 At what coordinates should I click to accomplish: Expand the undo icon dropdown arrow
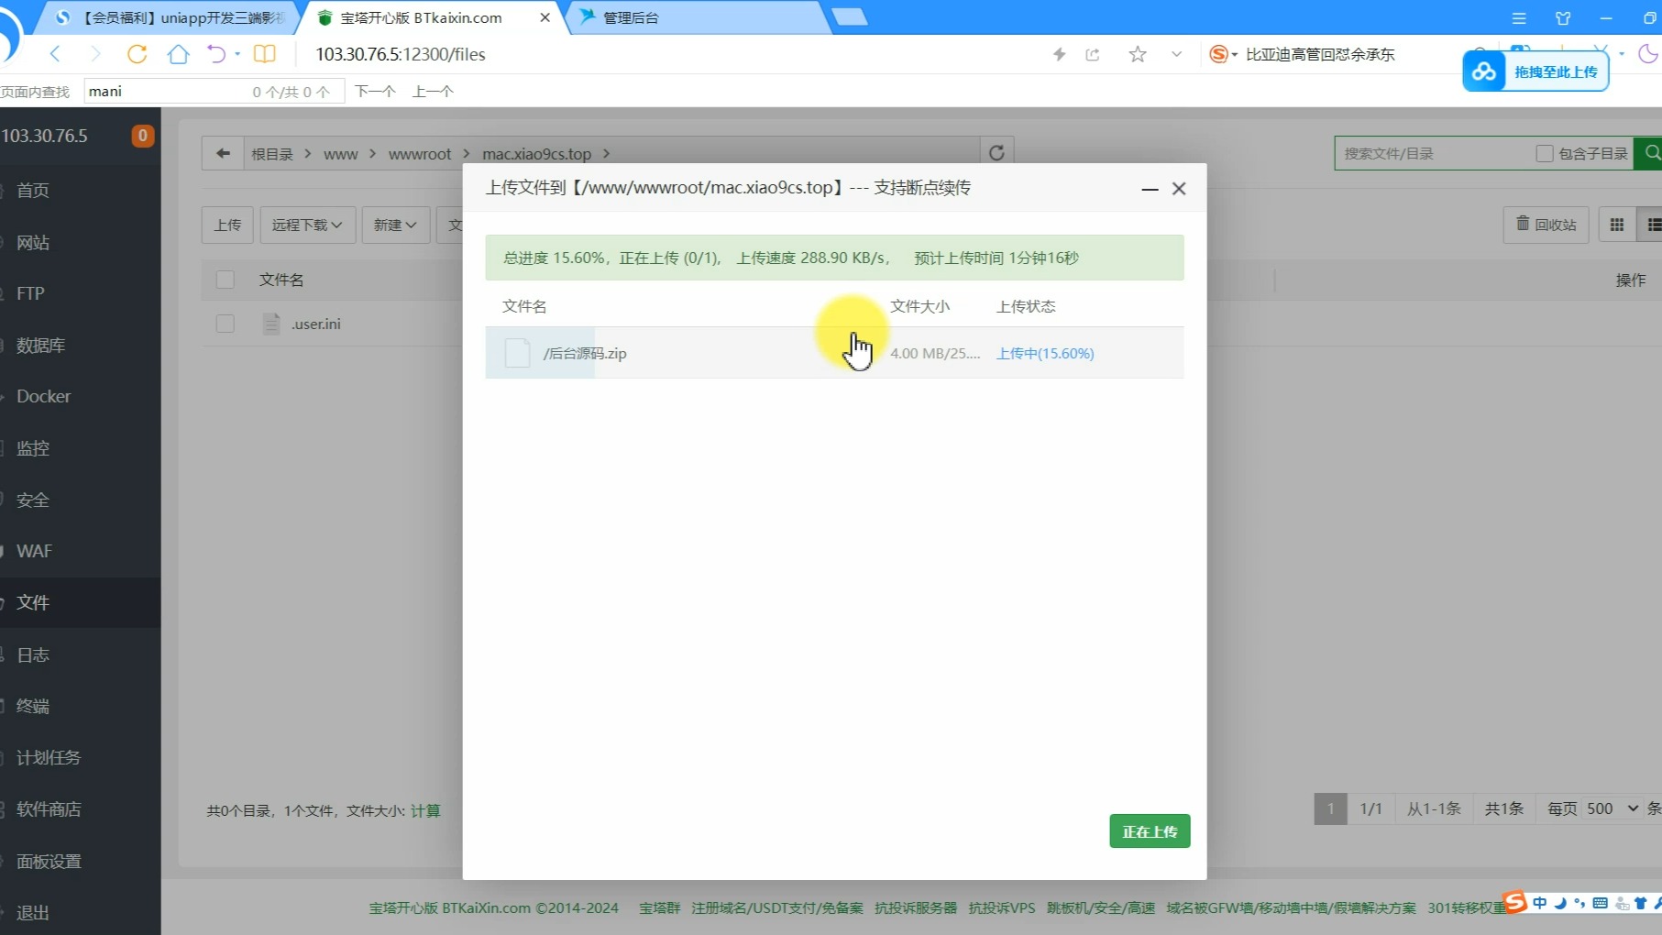coord(237,54)
